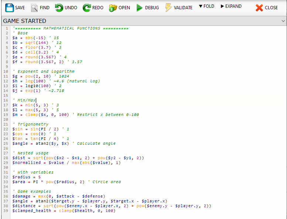Redo the last undone edit
Viewport: 287px width, 219px height.
coord(87,7)
